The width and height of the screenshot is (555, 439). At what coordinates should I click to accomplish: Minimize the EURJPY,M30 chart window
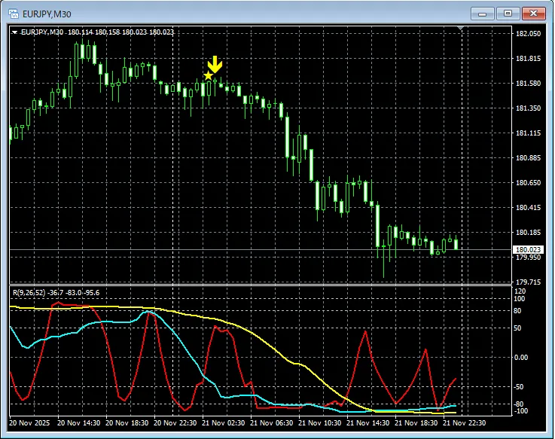click(482, 14)
